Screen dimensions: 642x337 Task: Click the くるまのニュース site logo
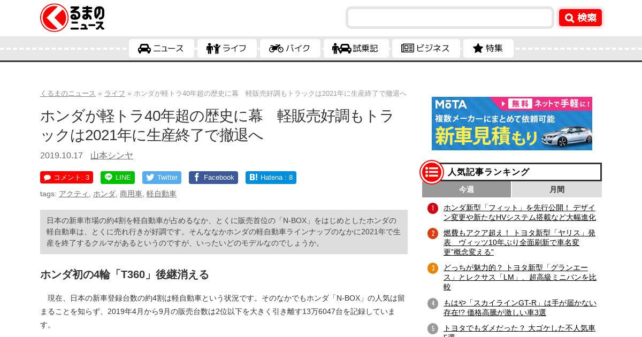[72, 18]
